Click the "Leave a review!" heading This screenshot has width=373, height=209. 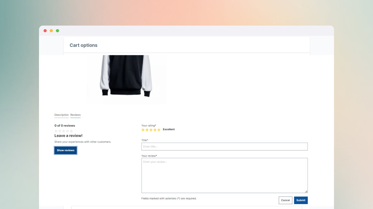click(x=68, y=136)
